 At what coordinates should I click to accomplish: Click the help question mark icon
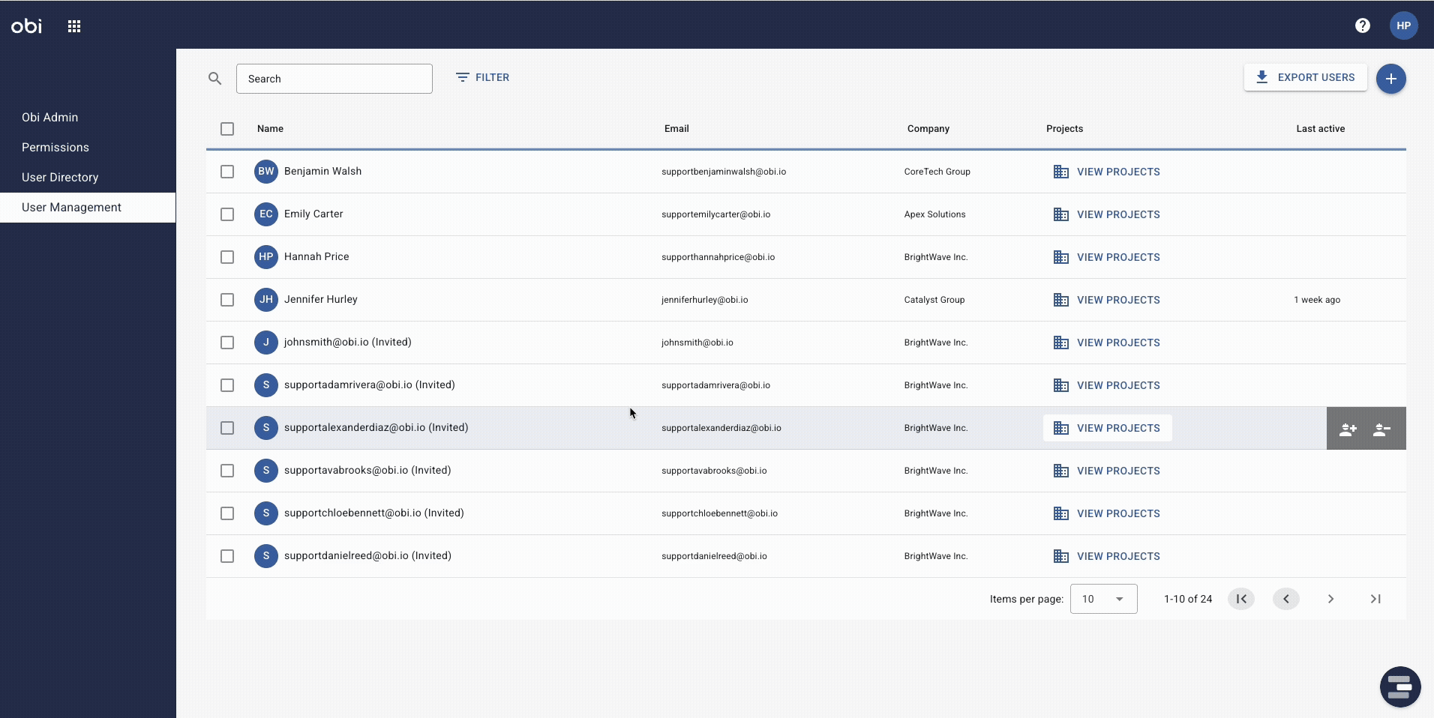[1363, 25]
